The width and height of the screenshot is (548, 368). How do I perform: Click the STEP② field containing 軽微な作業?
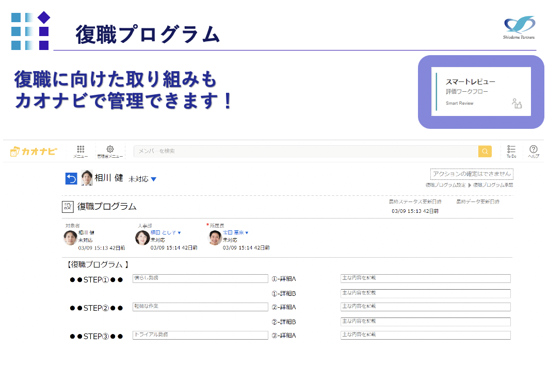pyautogui.click(x=200, y=307)
